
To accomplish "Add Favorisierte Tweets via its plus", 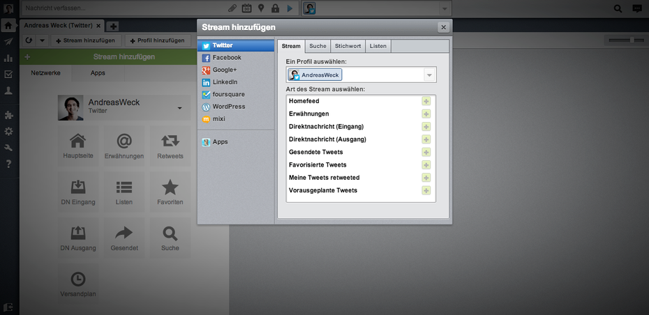I will pyautogui.click(x=426, y=165).
